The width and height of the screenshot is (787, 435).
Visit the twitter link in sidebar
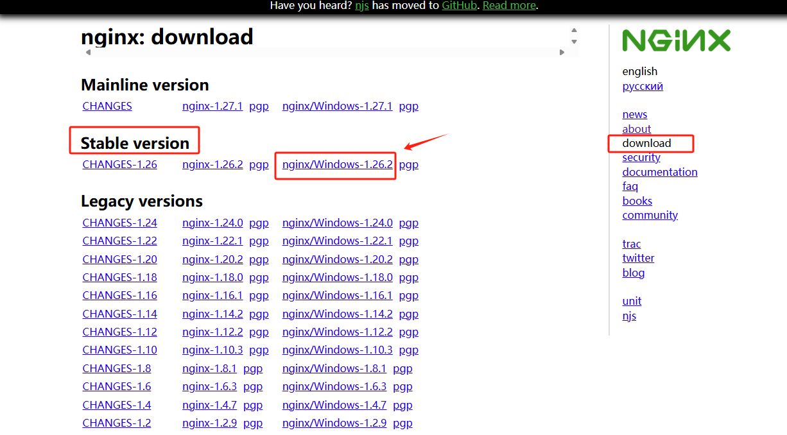tap(638, 258)
